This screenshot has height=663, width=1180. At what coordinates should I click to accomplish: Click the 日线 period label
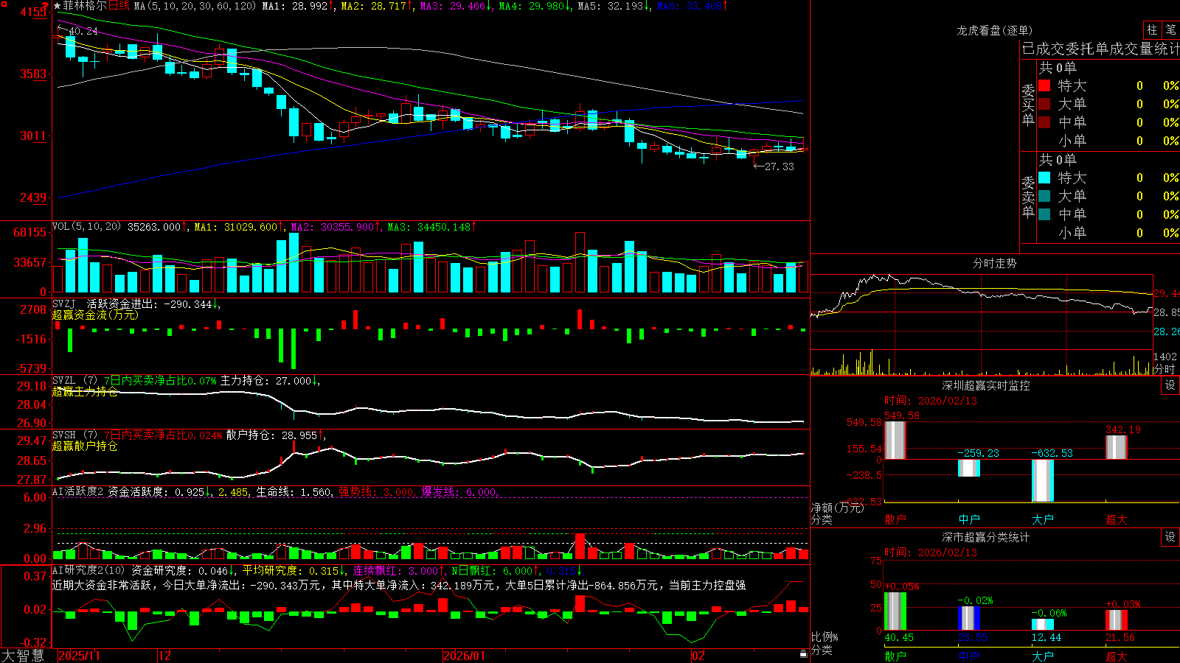119,6
